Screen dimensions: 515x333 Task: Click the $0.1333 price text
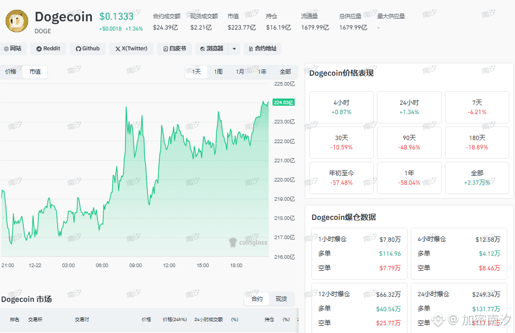117,17
